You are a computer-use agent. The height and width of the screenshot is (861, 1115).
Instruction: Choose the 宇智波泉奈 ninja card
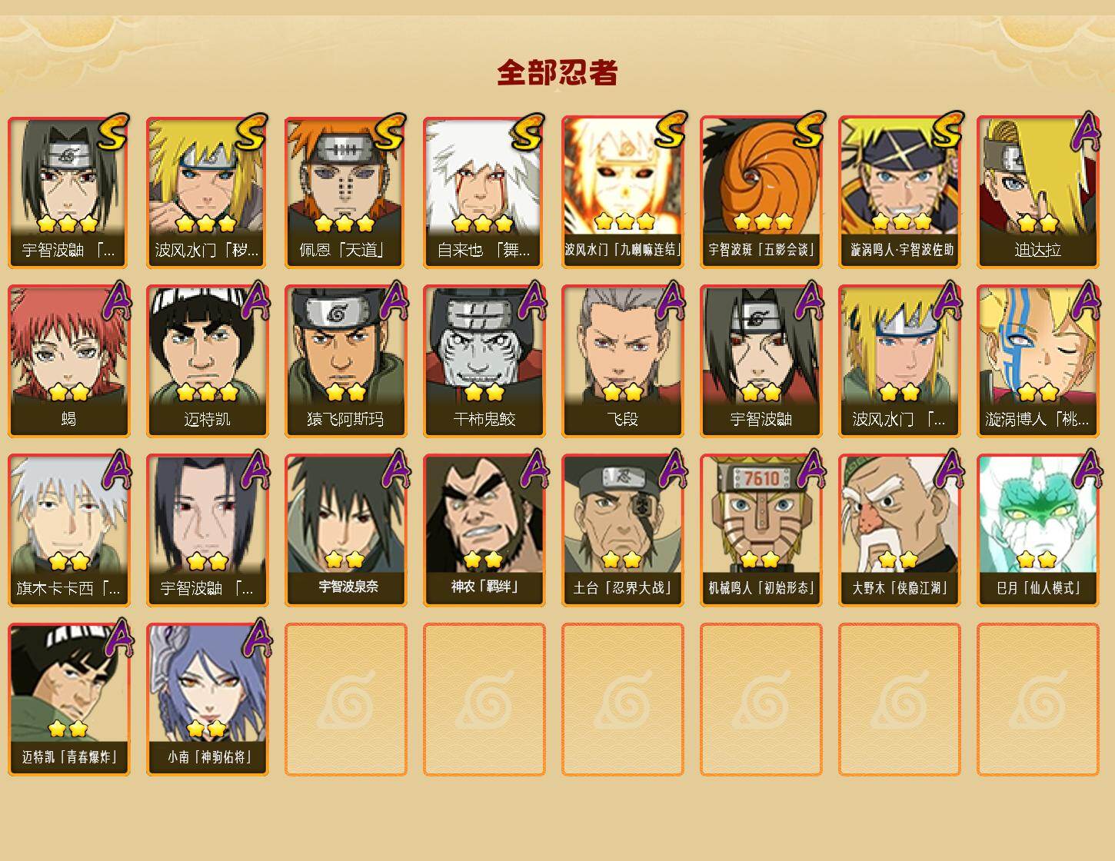[x=345, y=530]
